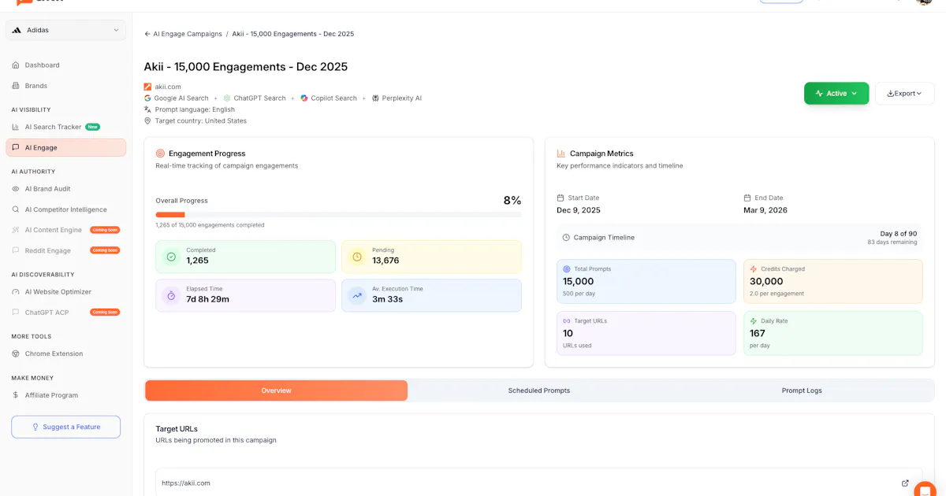Image resolution: width=946 pixels, height=496 pixels.
Task: Click the Campaign Timeline clock icon
Action: [566, 237]
